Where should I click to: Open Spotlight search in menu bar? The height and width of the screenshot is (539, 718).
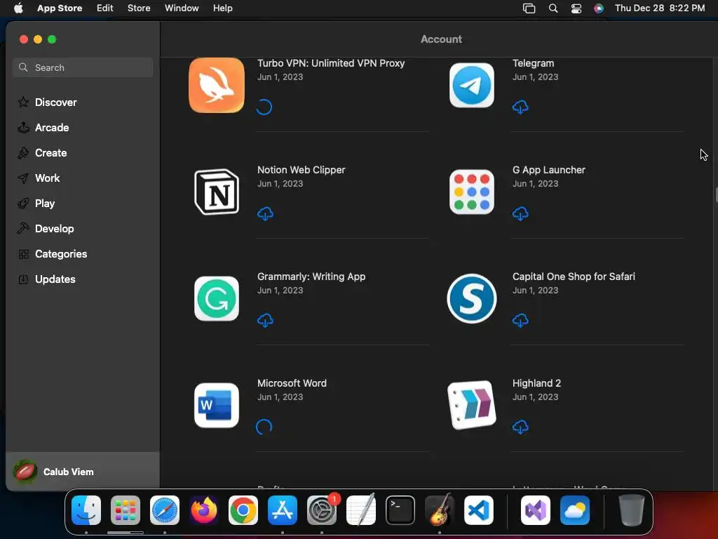coord(553,8)
